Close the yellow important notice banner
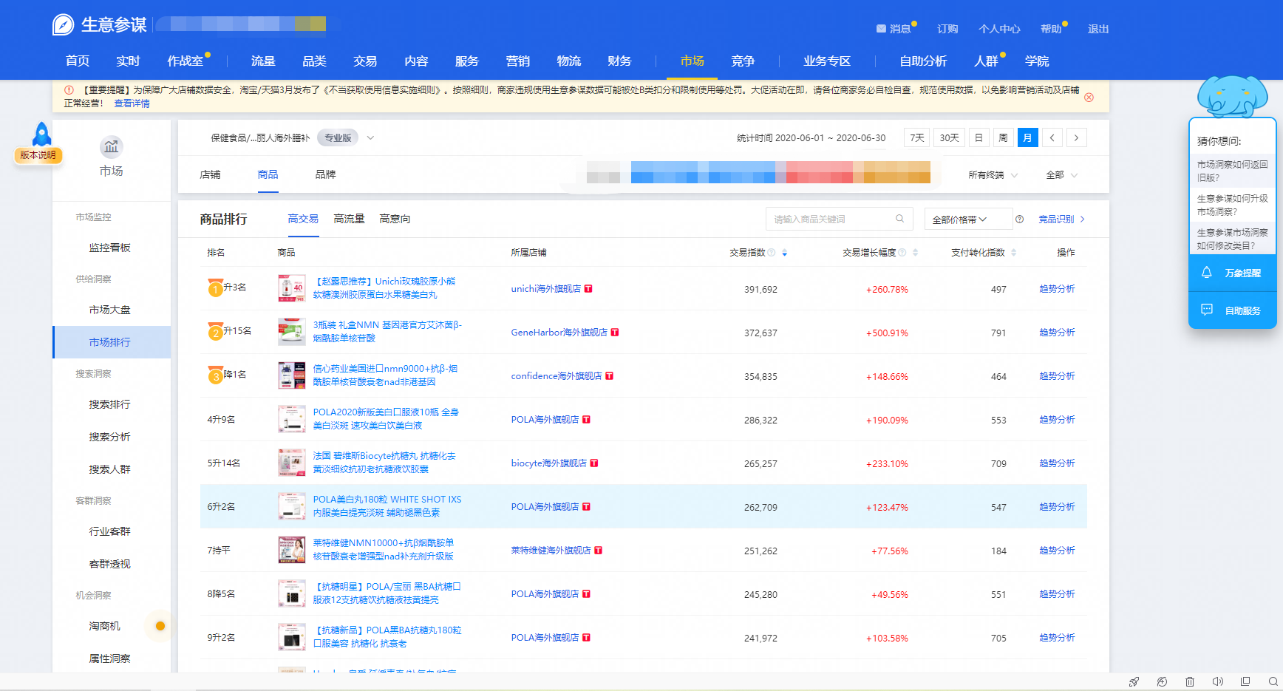This screenshot has width=1283, height=691. (x=1089, y=98)
